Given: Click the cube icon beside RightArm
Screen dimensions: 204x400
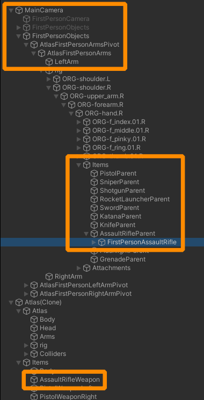Looking at the screenshot, I should 49,277.
